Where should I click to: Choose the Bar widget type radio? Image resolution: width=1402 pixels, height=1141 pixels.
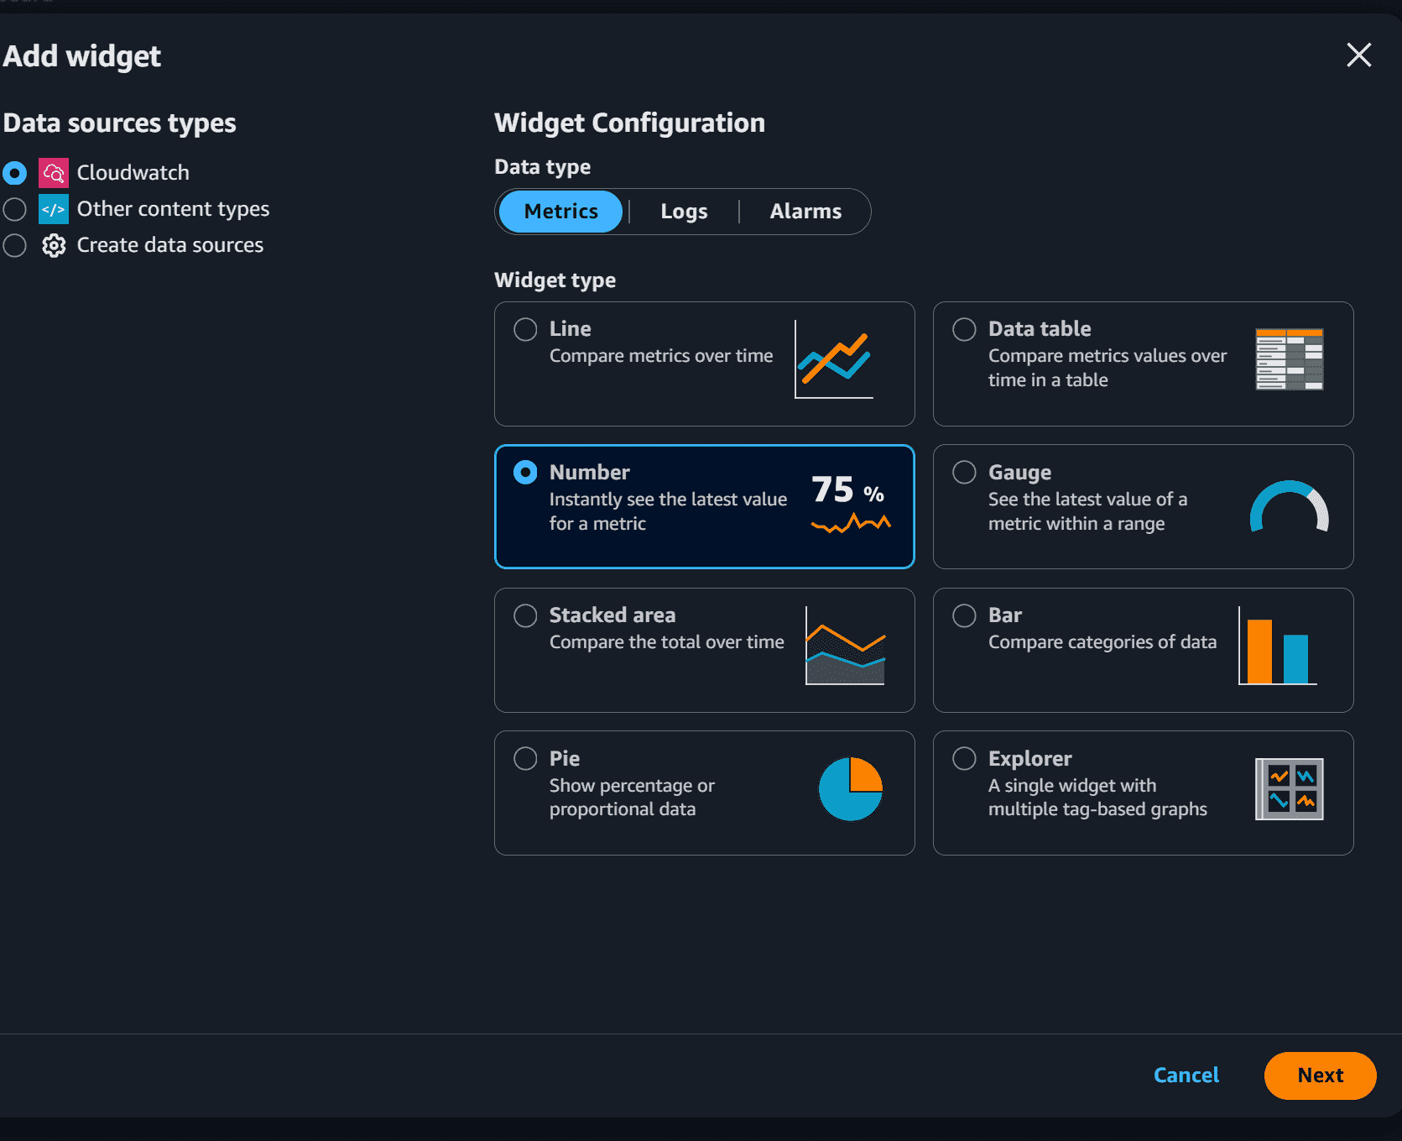click(964, 615)
